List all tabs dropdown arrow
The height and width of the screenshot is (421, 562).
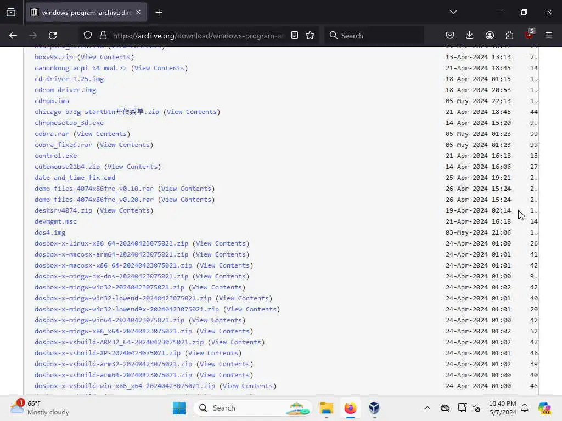[453, 12]
